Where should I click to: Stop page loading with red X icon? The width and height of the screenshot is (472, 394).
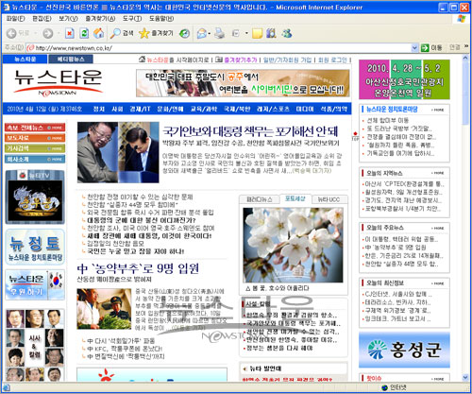70,33
